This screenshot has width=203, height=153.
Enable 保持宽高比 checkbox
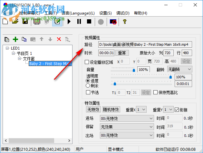(x=155, y=92)
